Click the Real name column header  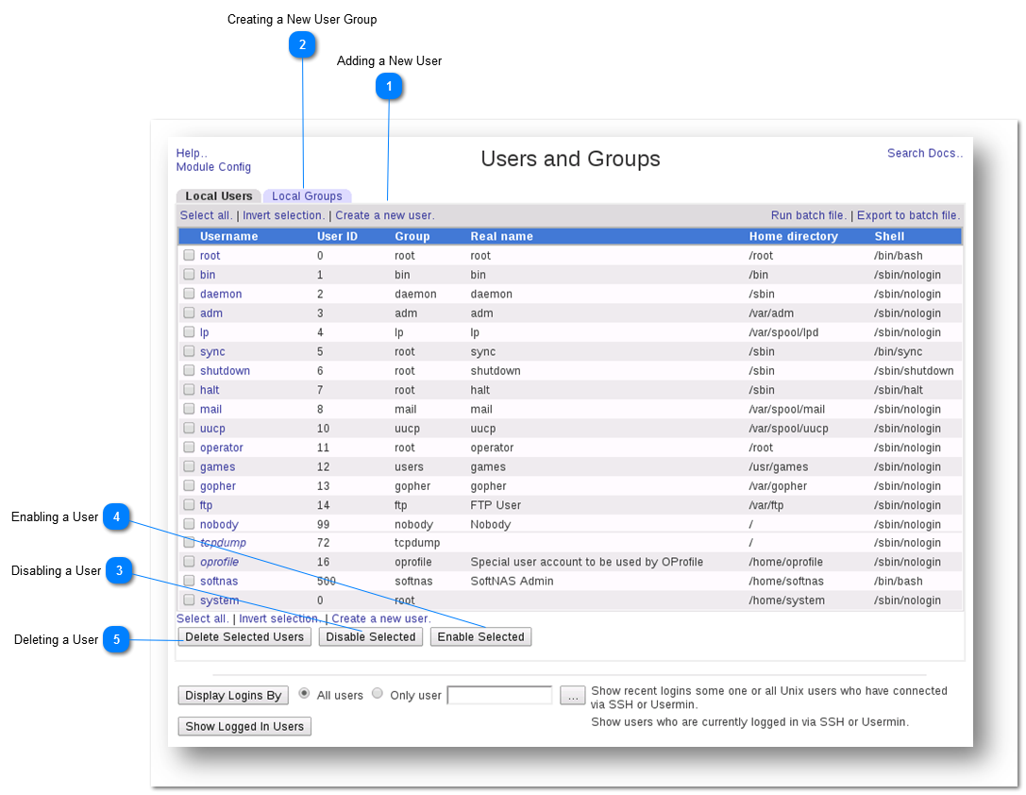pyautogui.click(x=502, y=236)
